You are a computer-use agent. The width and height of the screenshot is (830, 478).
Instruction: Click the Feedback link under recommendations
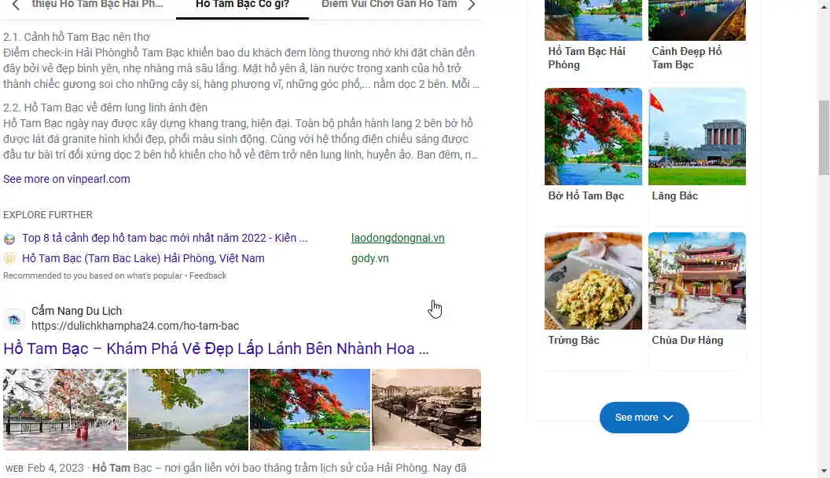[x=208, y=275]
